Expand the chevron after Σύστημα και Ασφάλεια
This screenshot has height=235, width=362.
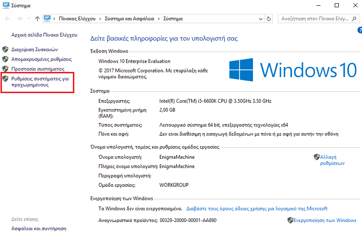[x=159, y=19]
